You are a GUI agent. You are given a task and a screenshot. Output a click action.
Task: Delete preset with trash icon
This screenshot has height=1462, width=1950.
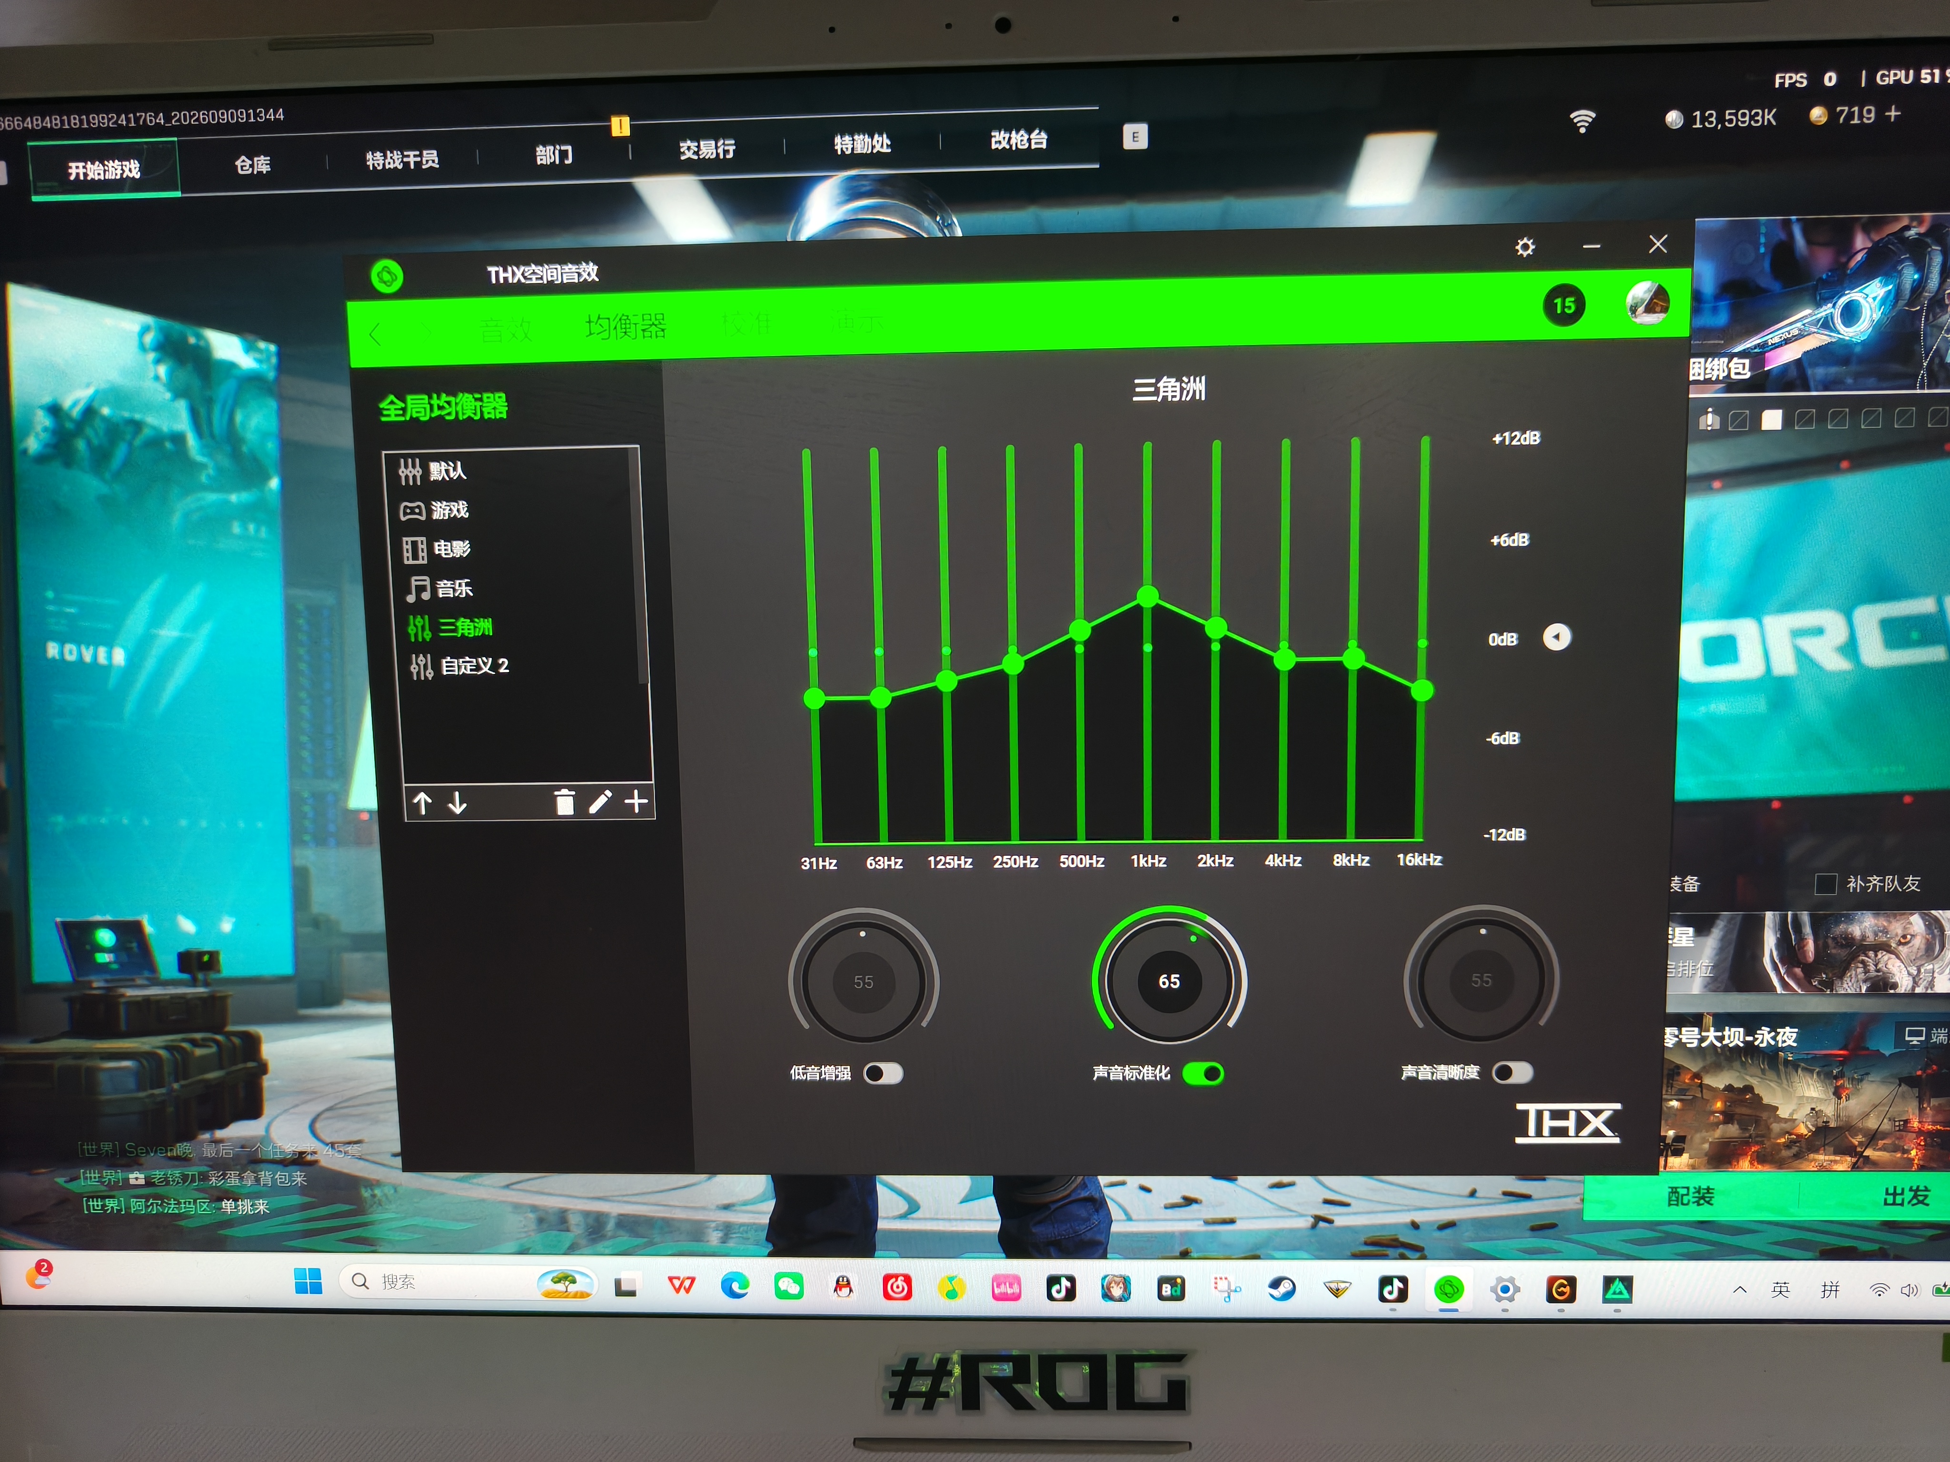[564, 802]
